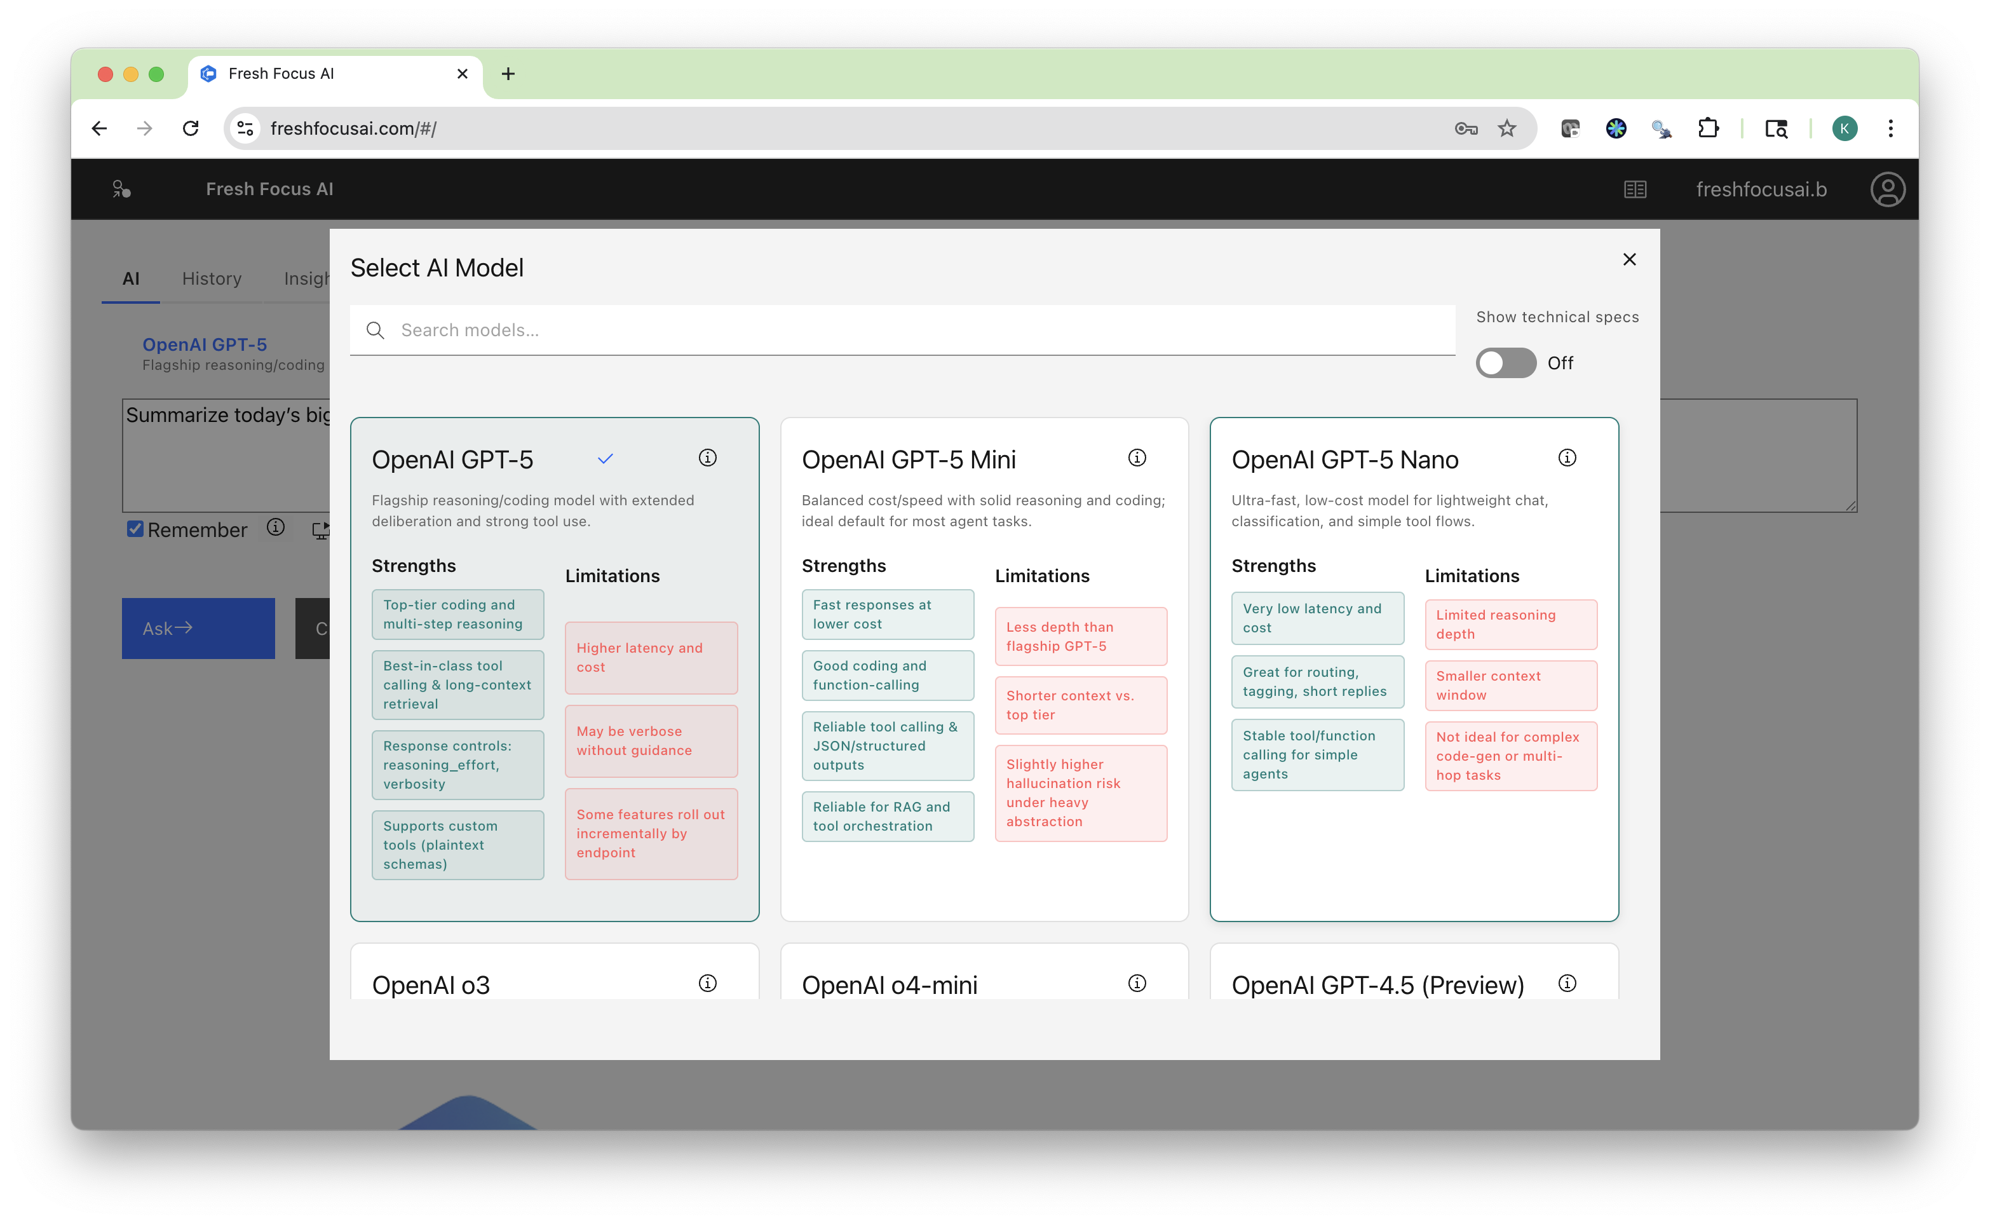Open Chrome three-dot menu
The height and width of the screenshot is (1224, 1990).
[1890, 129]
